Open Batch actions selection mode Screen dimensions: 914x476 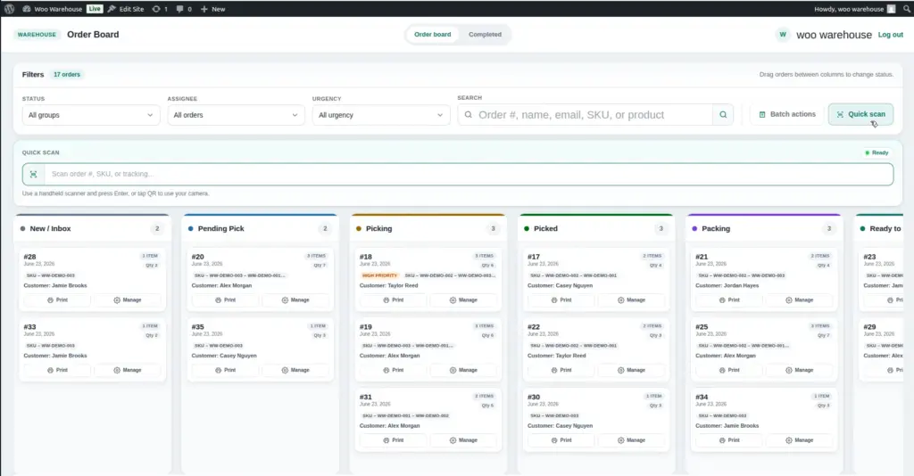tap(786, 114)
